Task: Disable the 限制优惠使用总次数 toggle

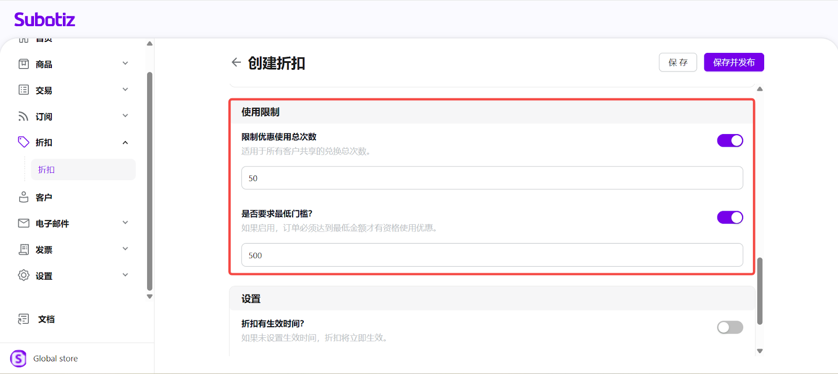Action: (730, 140)
